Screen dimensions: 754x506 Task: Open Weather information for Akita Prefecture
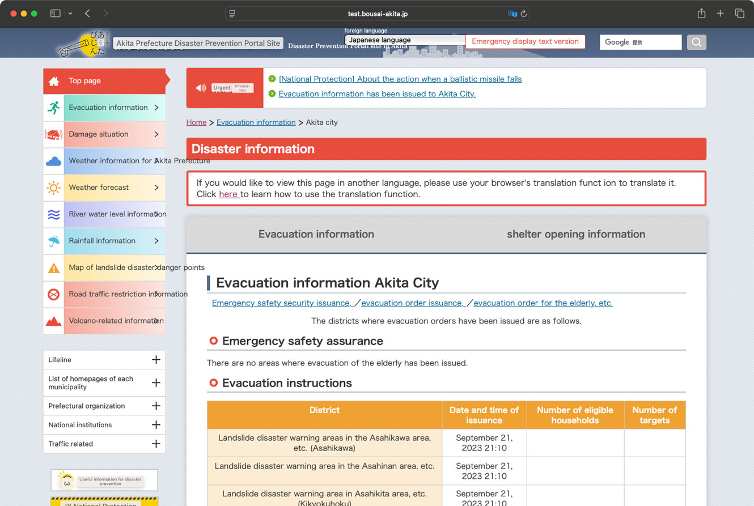(x=104, y=161)
